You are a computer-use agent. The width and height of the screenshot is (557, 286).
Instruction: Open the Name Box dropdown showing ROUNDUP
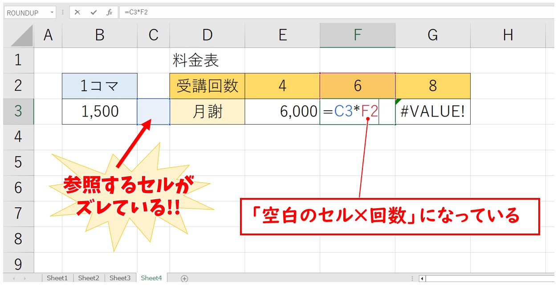pyautogui.click(x=52, y=12)
